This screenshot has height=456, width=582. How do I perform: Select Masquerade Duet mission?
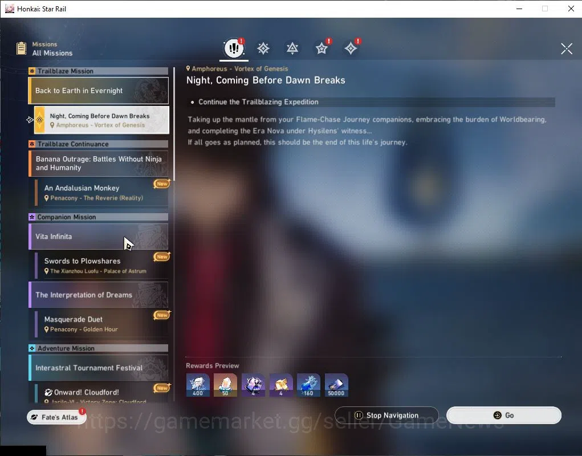point(101,324)
